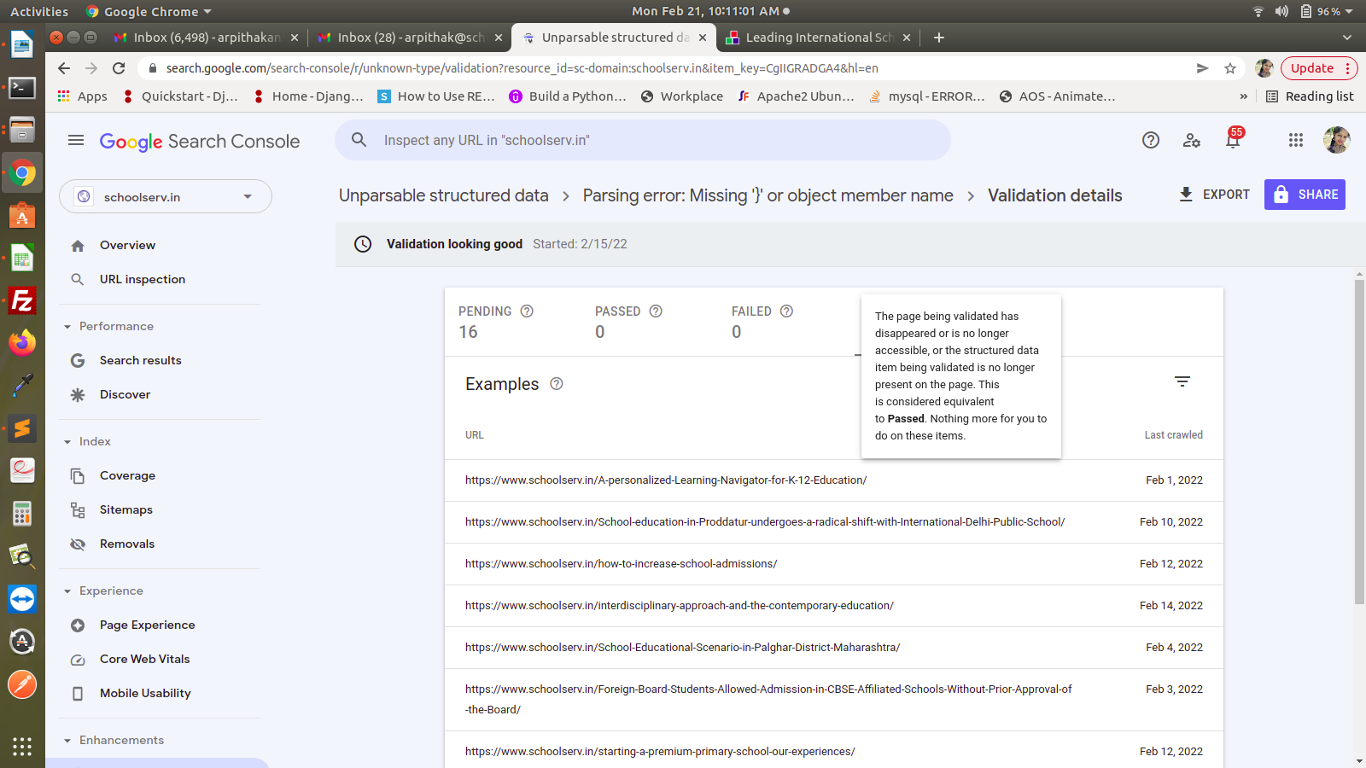Click the FAILED help icon
The image size is (1366, 768).
click(787, 311)
